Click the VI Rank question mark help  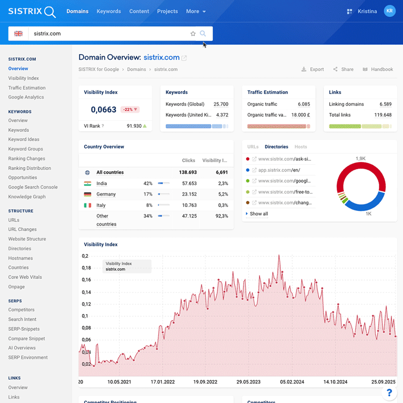click(103, 126)
